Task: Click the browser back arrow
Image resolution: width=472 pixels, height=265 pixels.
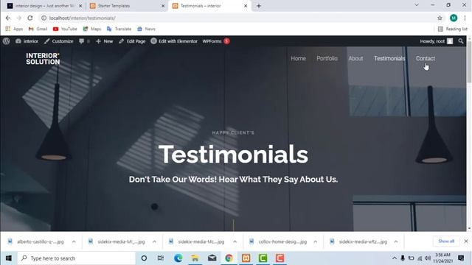Action: 8,18
